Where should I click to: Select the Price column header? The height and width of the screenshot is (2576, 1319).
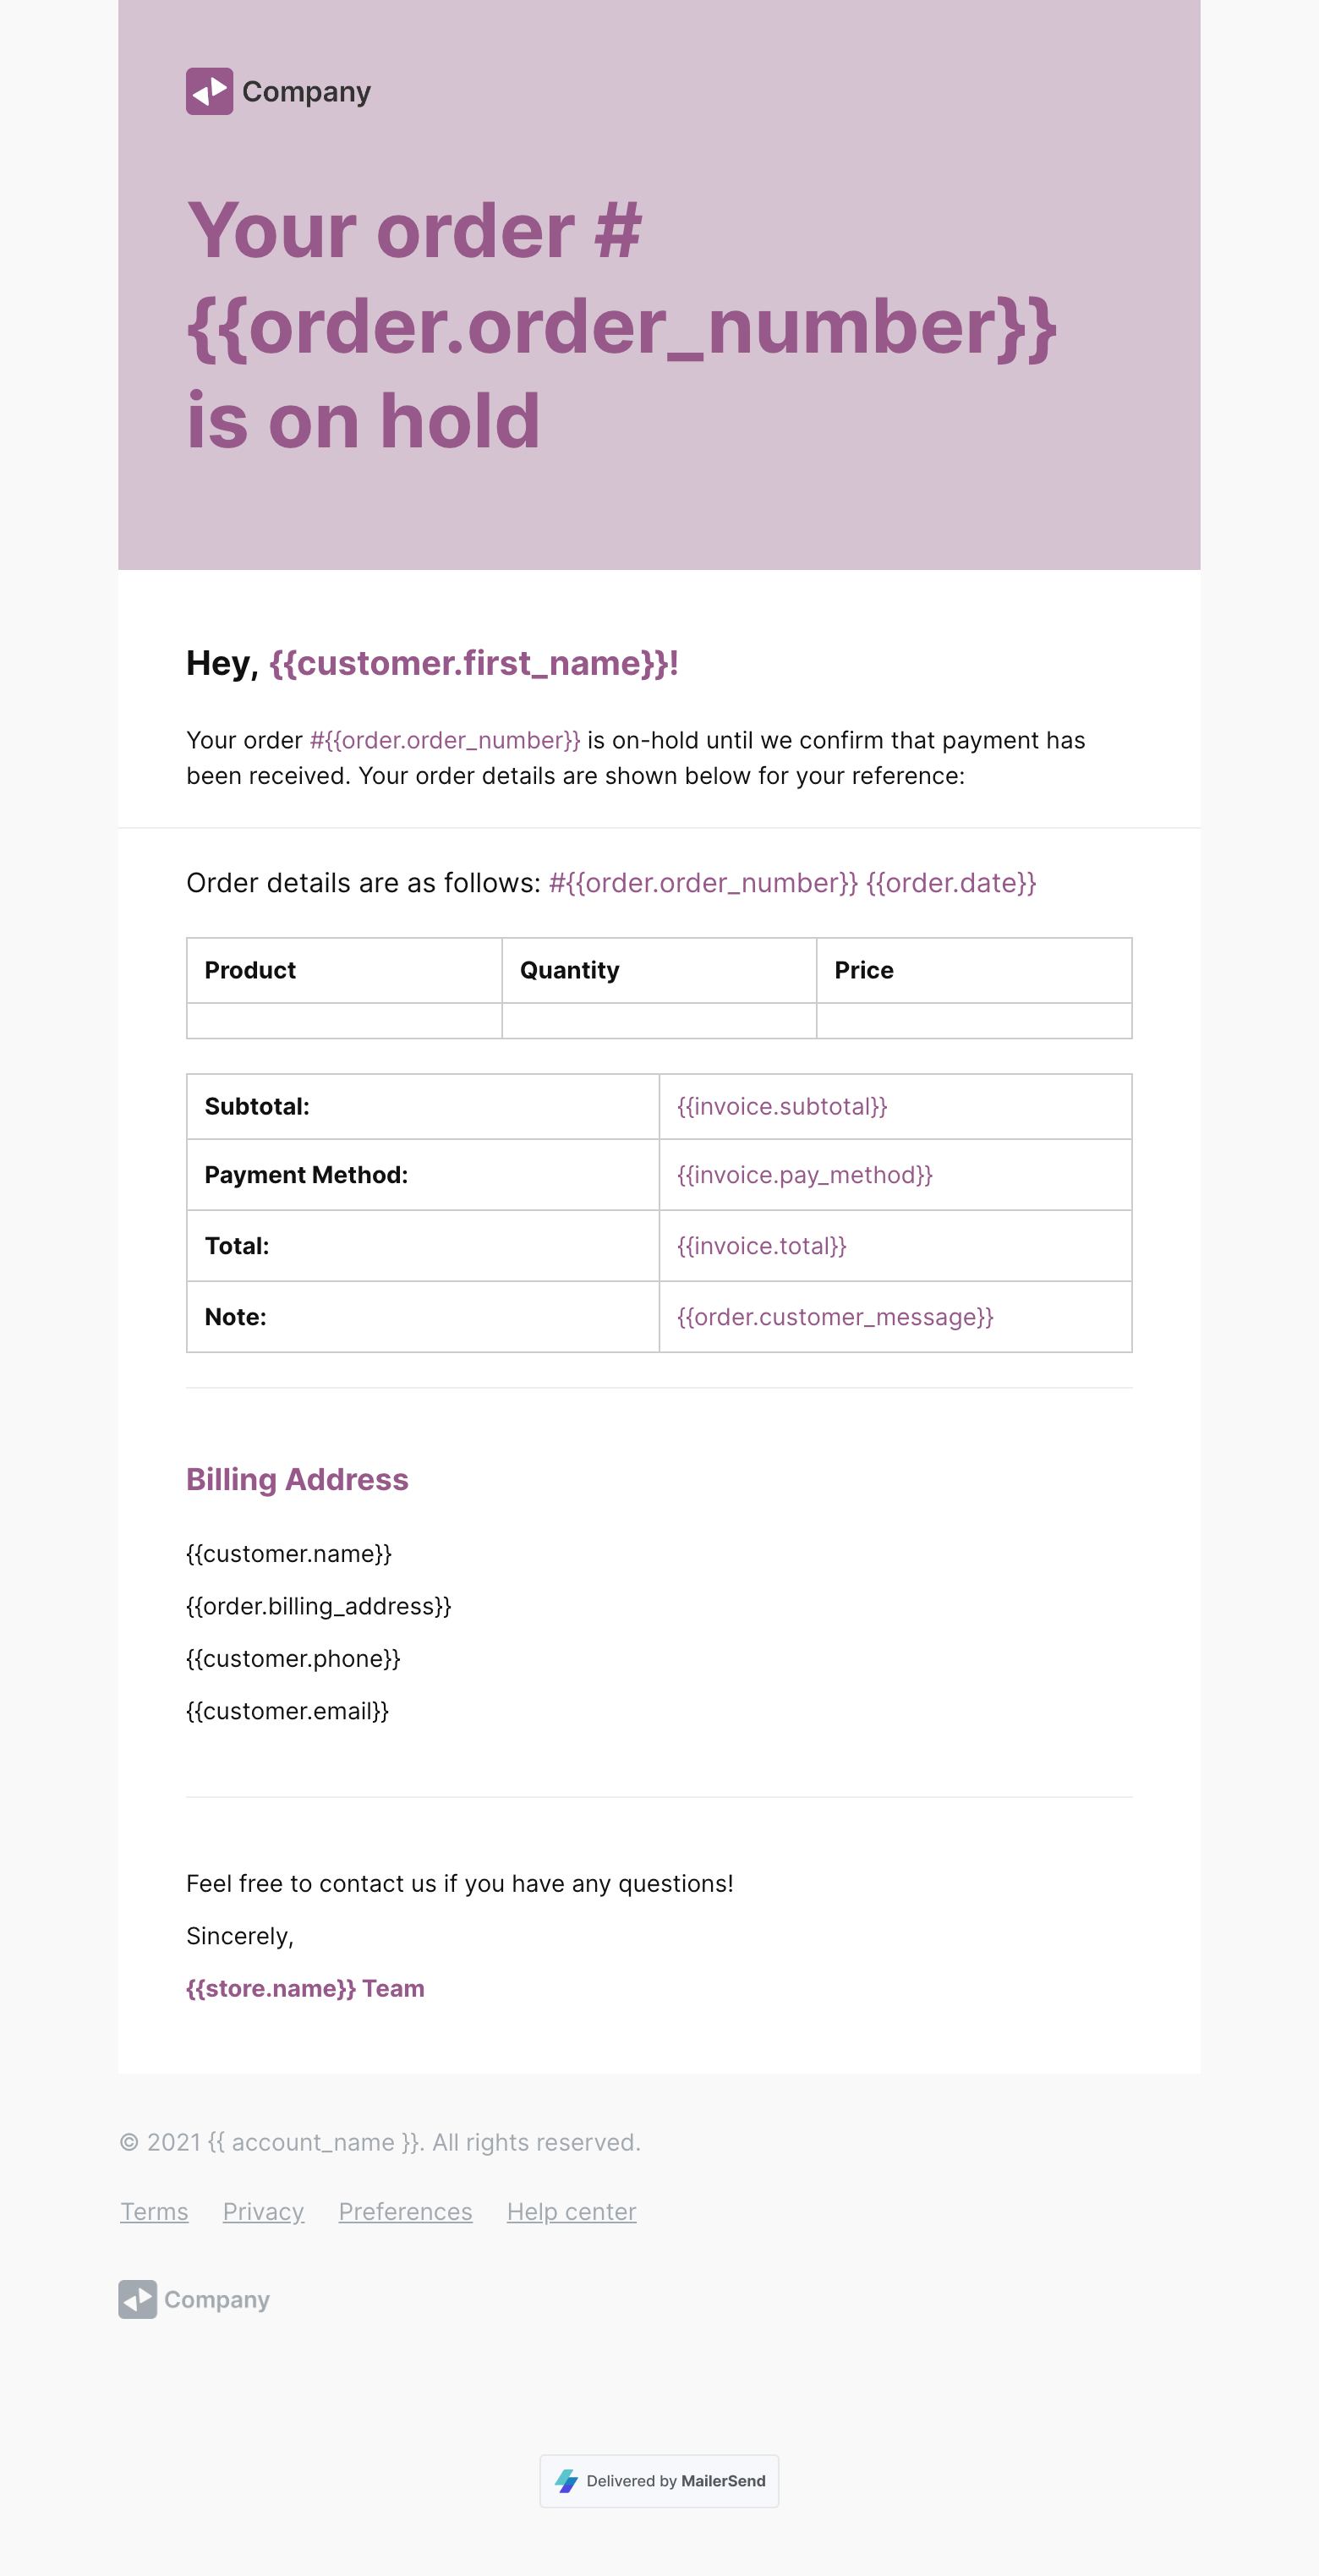[864, 970]
